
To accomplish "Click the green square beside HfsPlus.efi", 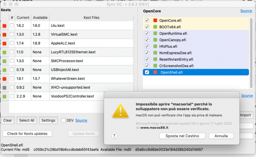I will pos(156,46).
